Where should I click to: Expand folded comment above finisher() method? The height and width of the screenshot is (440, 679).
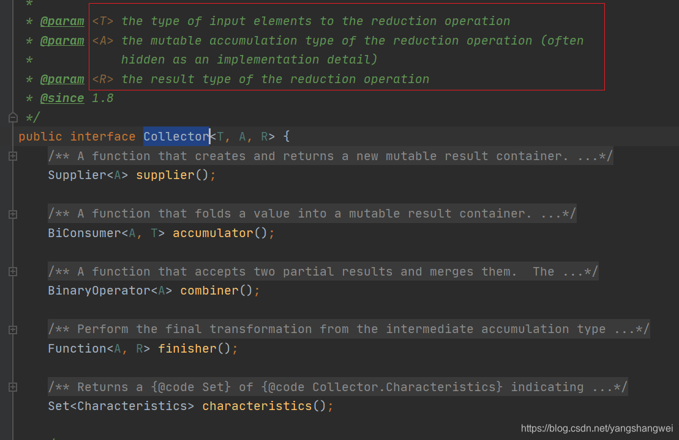point(13,329)
